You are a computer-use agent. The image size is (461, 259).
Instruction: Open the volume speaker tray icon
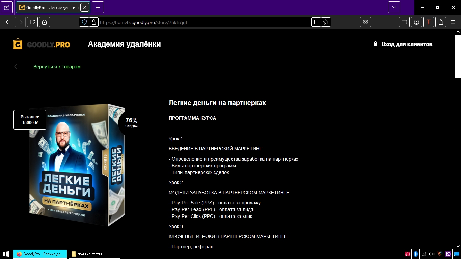click(431, 254)
